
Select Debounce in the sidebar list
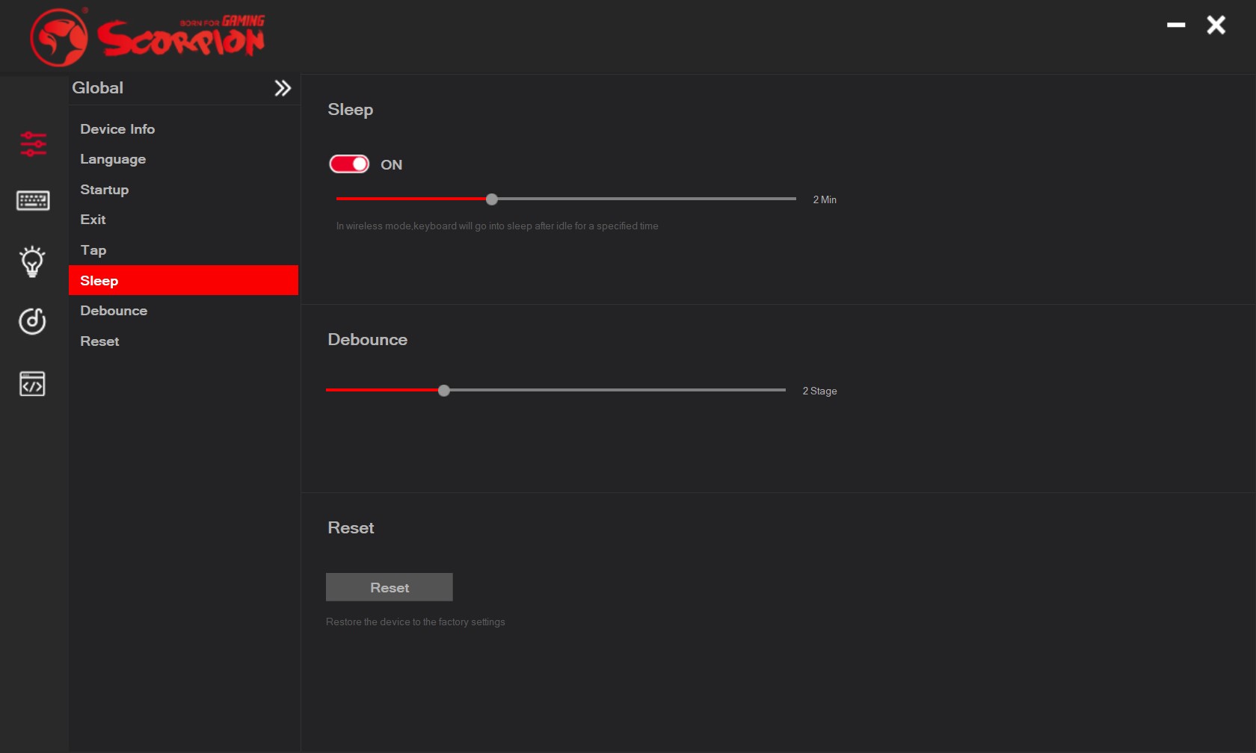114,311
